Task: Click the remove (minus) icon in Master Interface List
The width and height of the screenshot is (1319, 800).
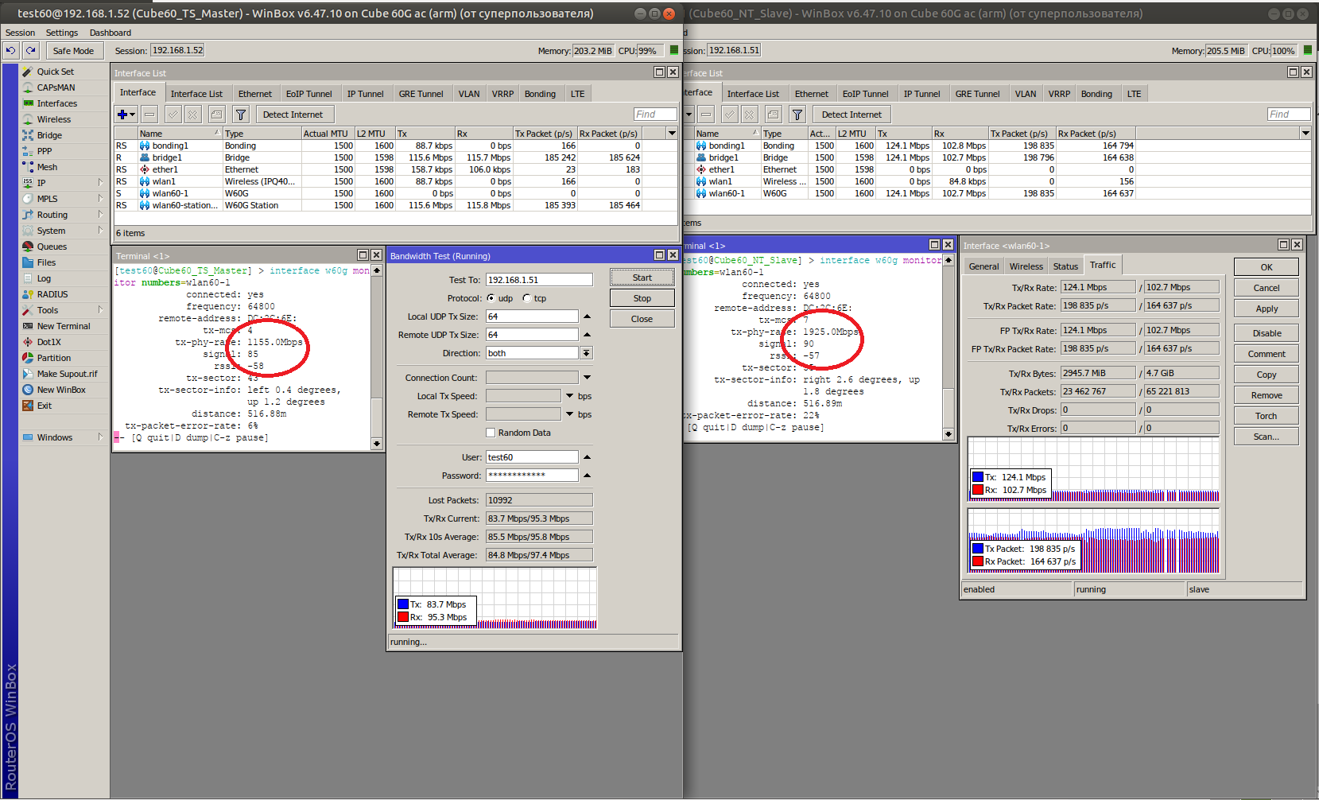Action: tap(149, 115)
